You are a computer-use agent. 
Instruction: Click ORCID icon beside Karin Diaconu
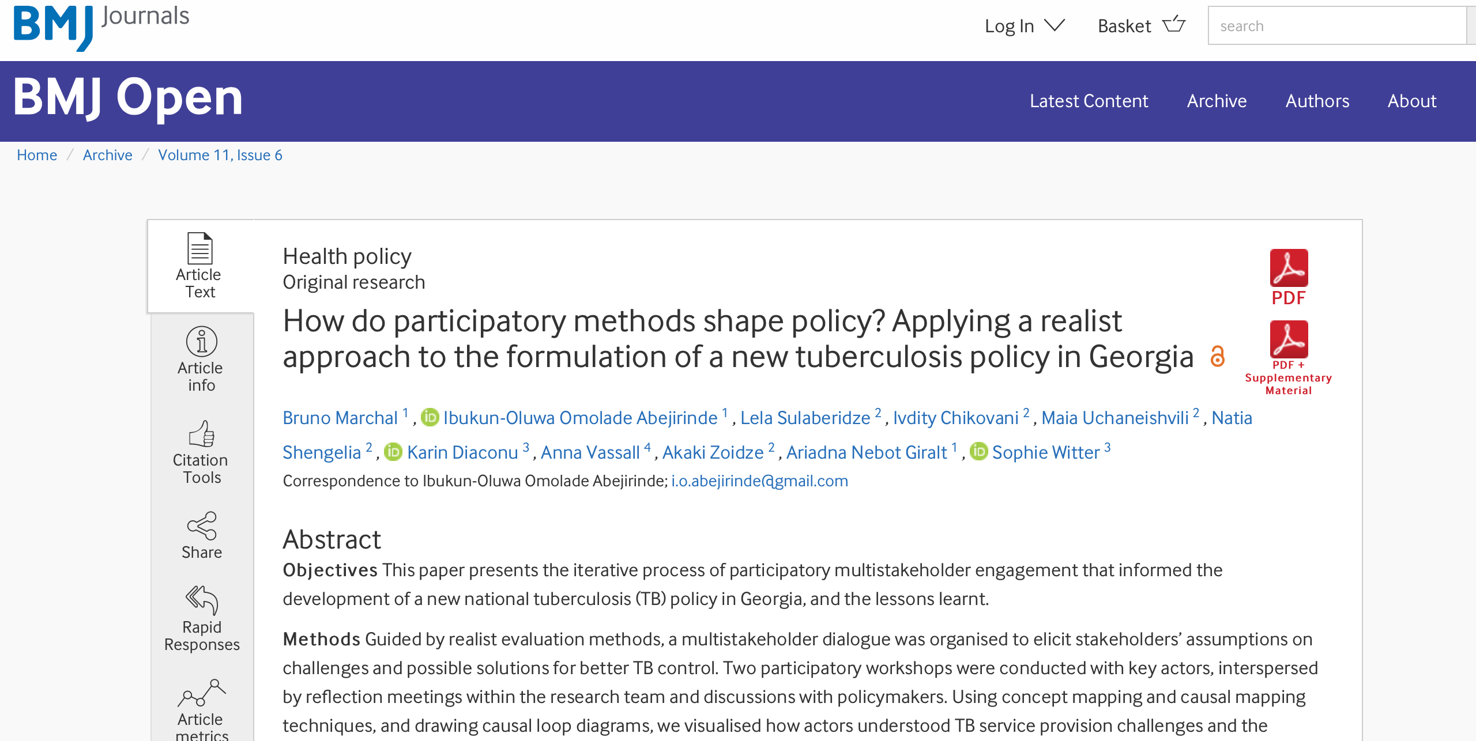click(393, 452)
